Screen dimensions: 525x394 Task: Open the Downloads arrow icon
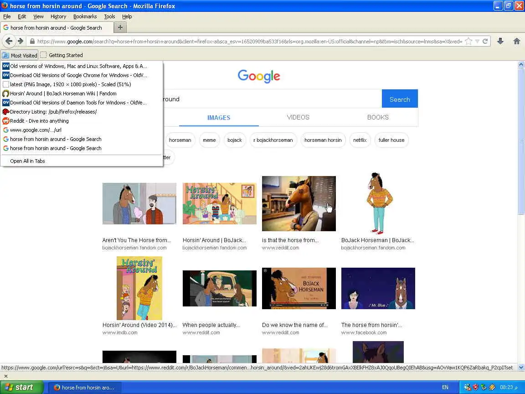point(500,41)
